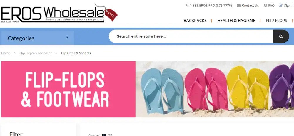
Task: Click the pencil icon beside Sign in
Action: (281, 5)
